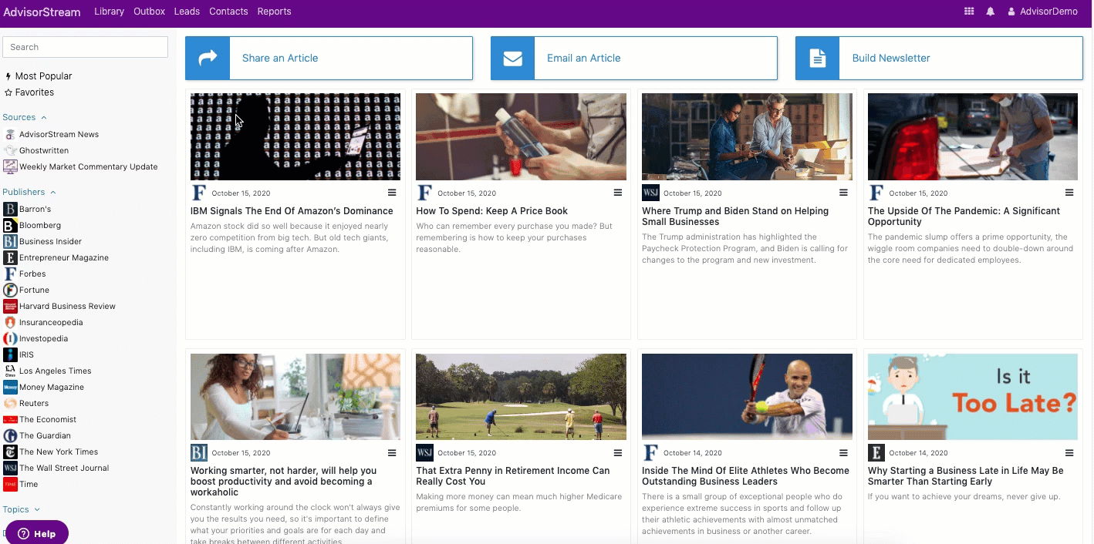Click the Email an Article button

click(634, 58)
